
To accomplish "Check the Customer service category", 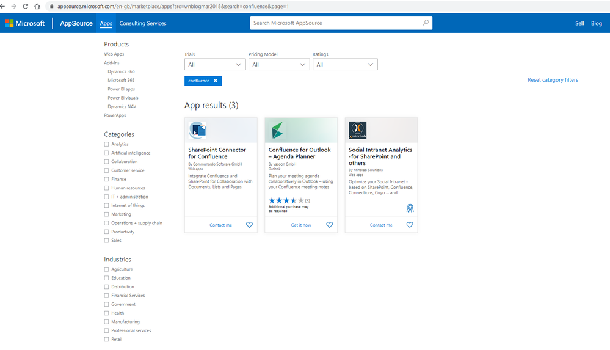I will coord(106,170).
